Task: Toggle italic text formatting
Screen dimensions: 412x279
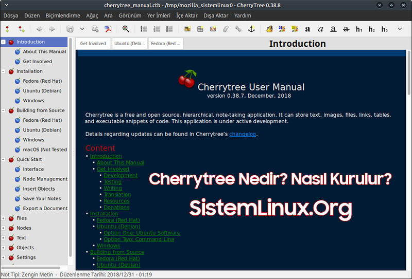Action: (x=320, y=29)
